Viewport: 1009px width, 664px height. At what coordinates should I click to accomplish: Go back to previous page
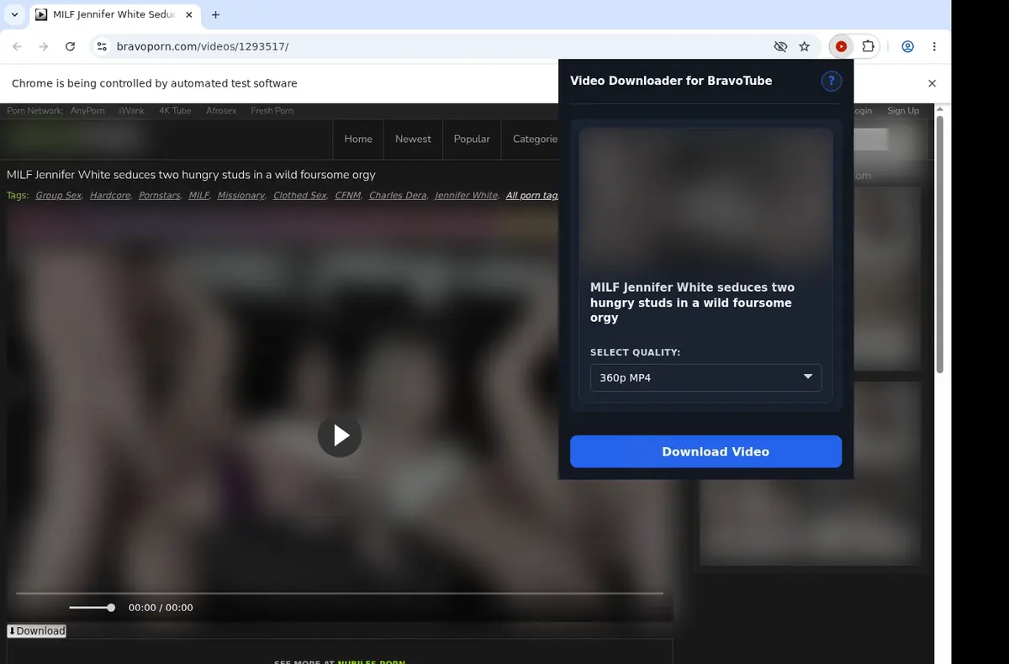pos(18,46)
